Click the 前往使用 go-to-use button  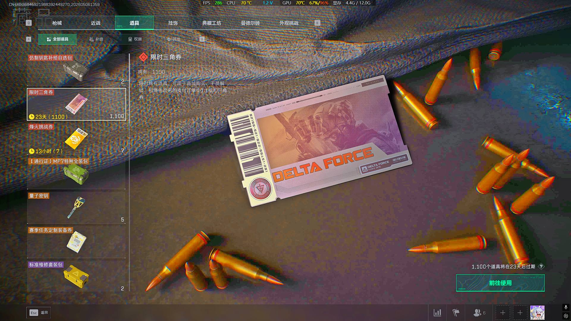(501, 283)
